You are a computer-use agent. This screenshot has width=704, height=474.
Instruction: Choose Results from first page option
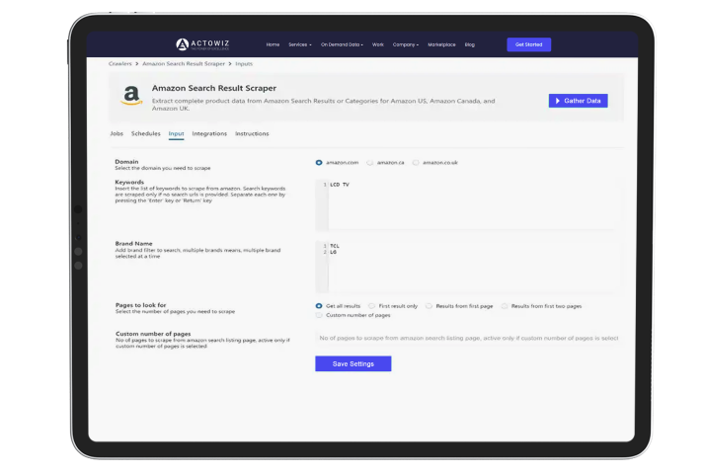coord(429,306)
